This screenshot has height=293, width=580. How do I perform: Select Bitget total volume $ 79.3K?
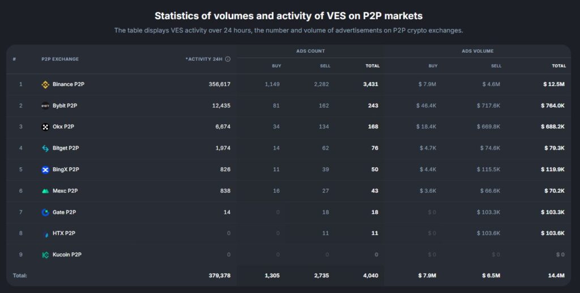tap(555, 148)
